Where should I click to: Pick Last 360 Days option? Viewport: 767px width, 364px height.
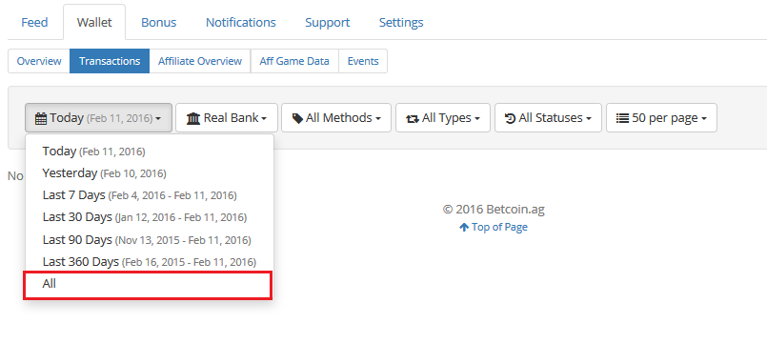(x=149, y=262)
